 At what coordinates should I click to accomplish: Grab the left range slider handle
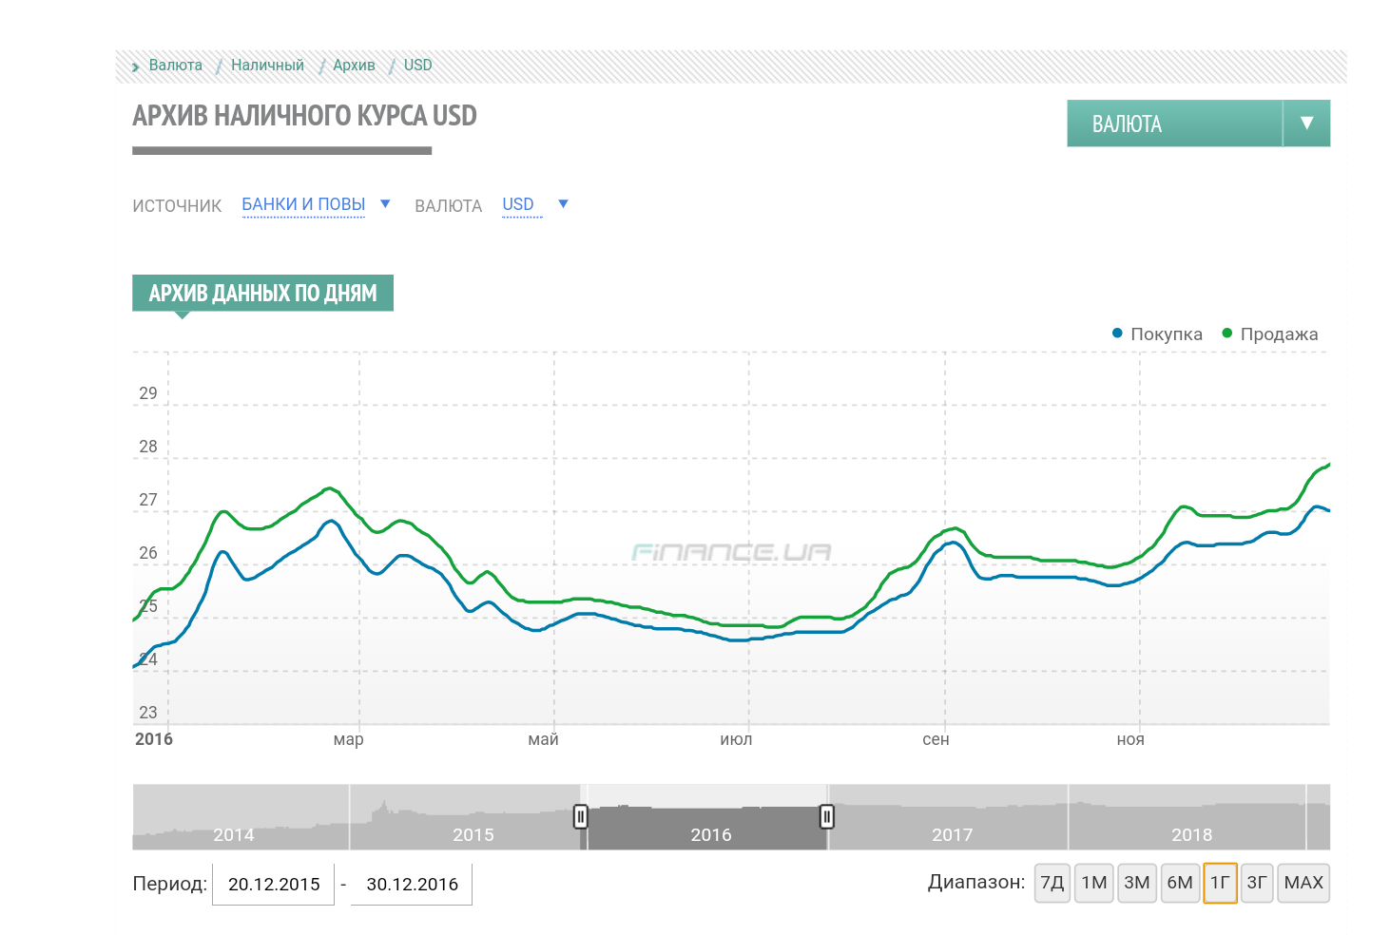coord(580,816)
